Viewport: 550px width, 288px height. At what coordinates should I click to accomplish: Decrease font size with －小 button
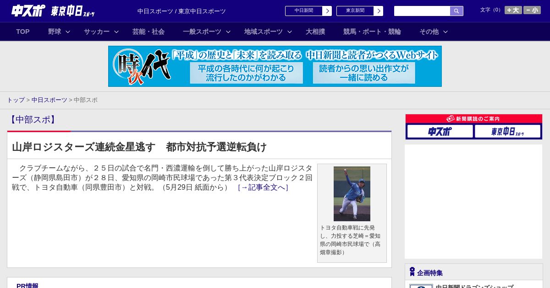point(532,10)
